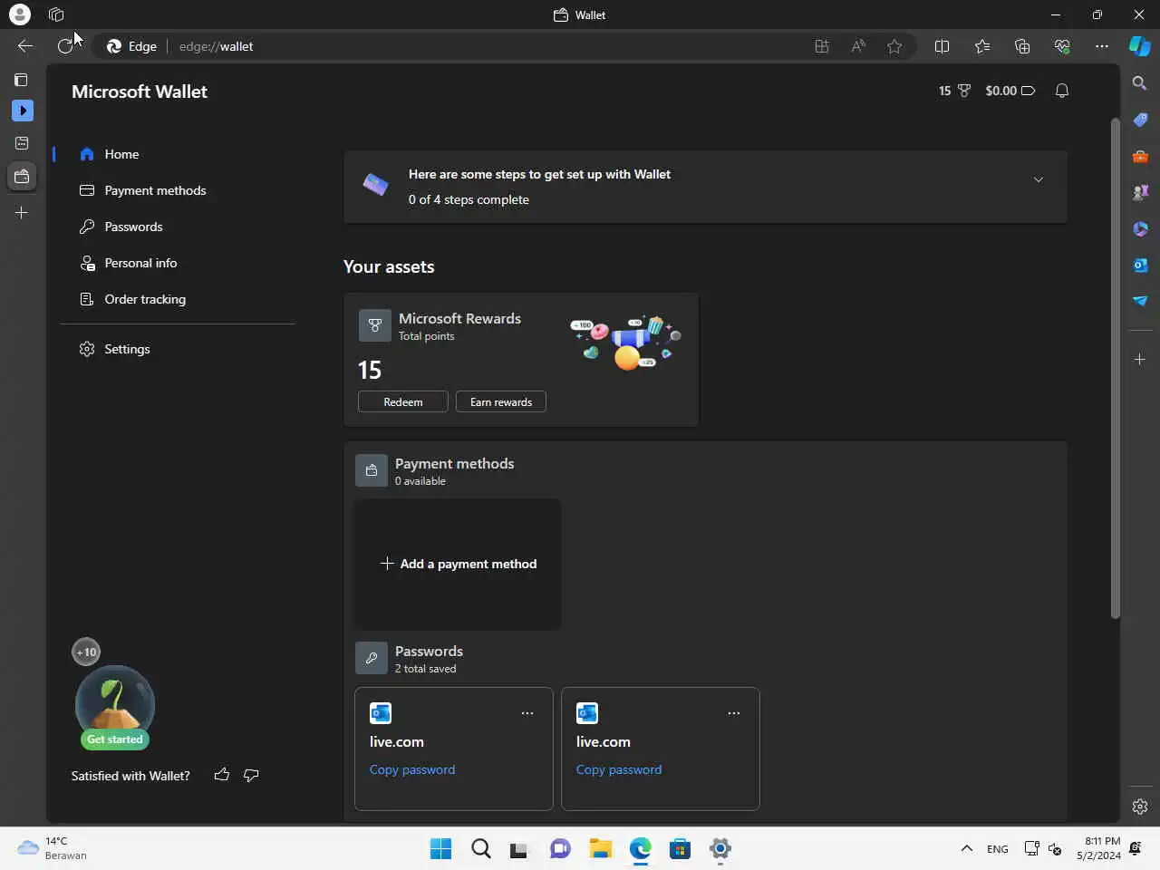Viewport: 1160px width, 870px height.
Task: Open the clock and date in taskbar
Action: point(1098,848)
